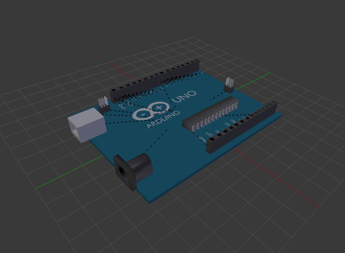
Task: Select the long digital pin header strip
Action: point(155,81)
